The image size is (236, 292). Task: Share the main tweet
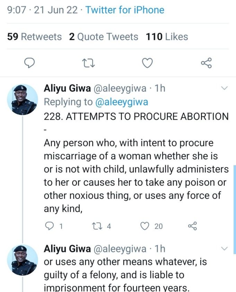pos(206,63)
